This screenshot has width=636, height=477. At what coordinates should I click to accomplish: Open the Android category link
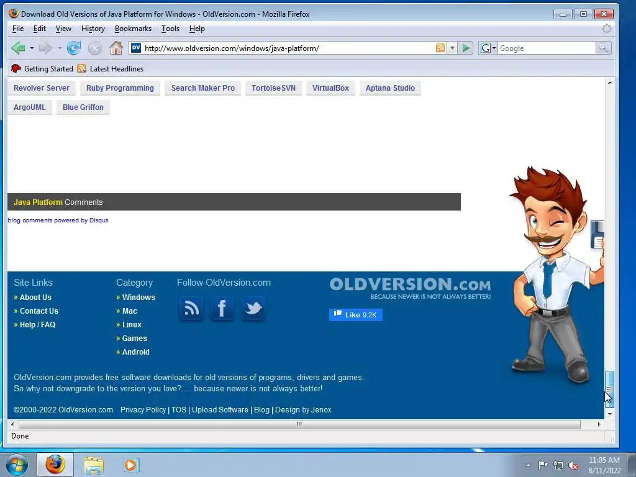pos(136,352)
